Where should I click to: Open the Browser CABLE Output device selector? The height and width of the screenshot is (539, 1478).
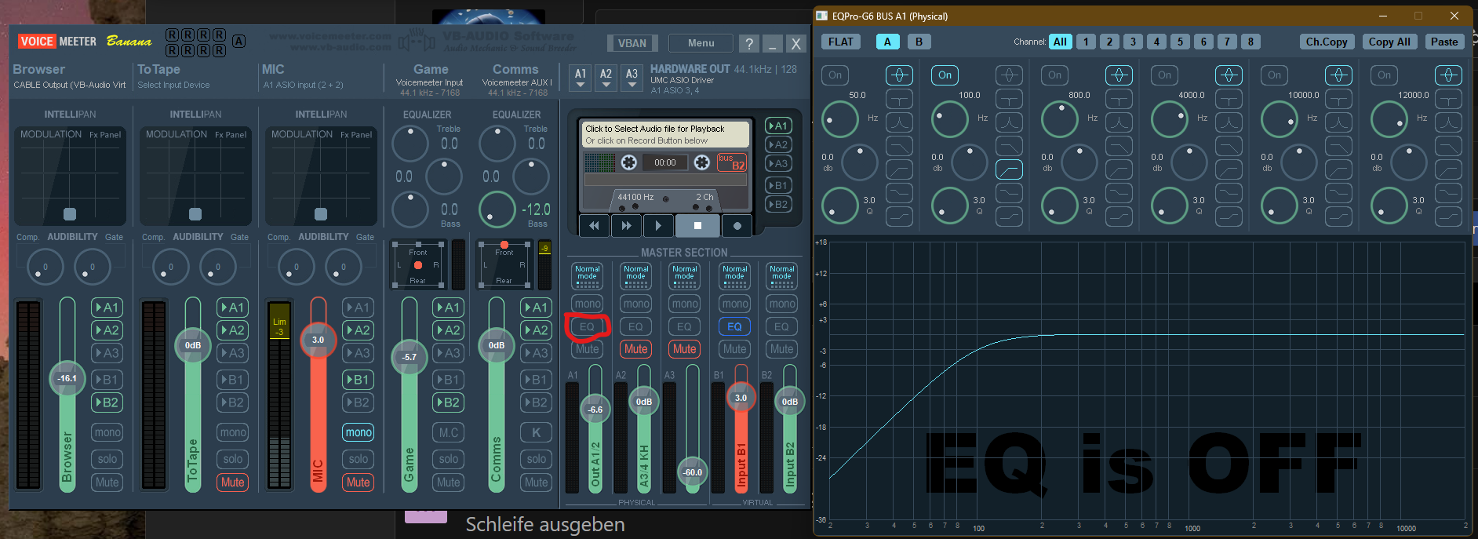70,85
